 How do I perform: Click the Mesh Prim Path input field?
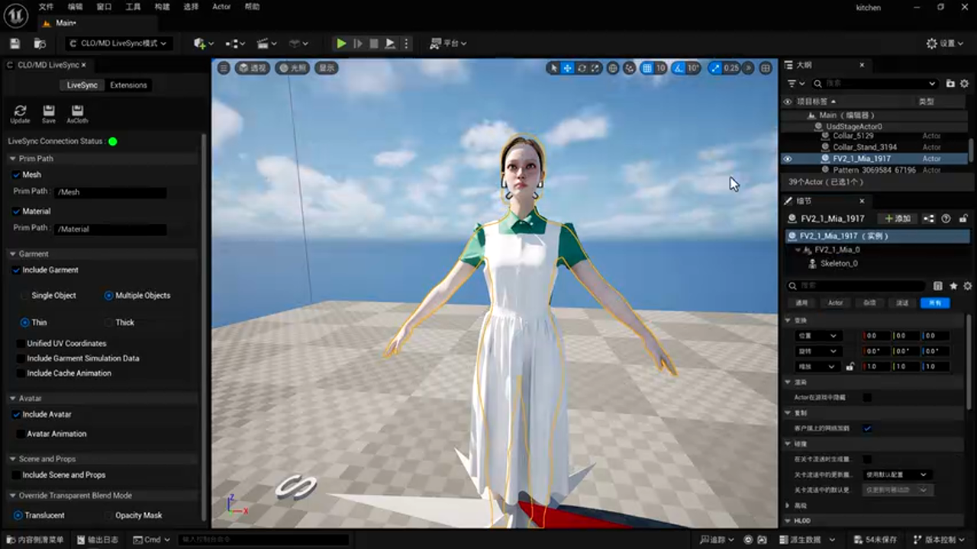[x=111, y=192]
